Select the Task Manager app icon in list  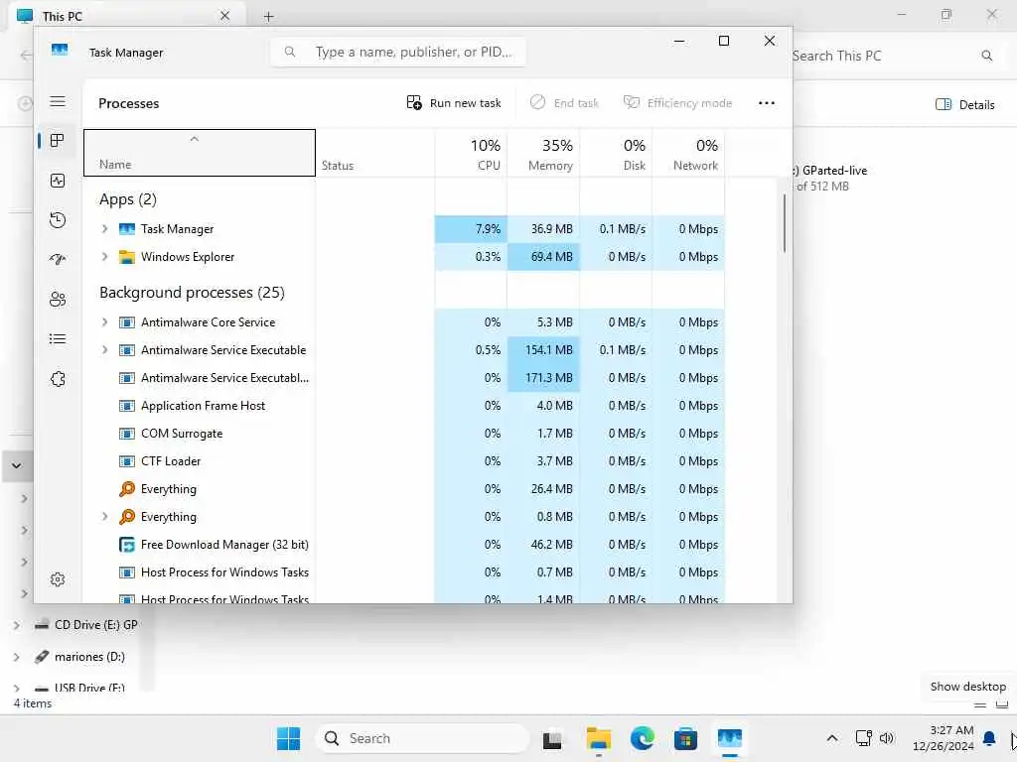coord(127,229)
